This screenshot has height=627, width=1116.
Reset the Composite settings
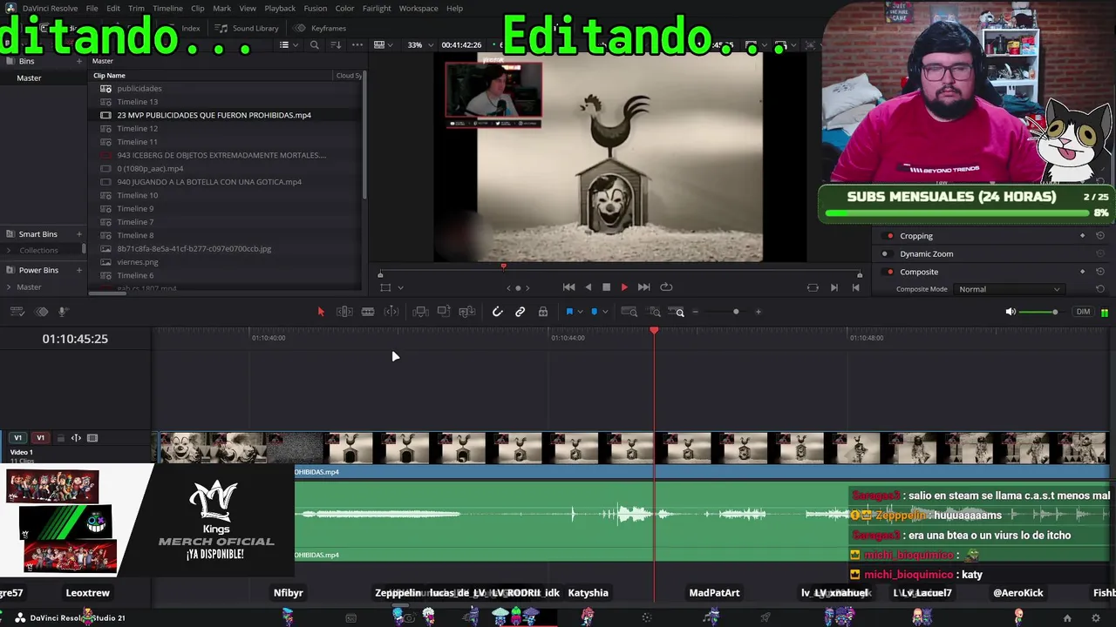(1100, 272)
